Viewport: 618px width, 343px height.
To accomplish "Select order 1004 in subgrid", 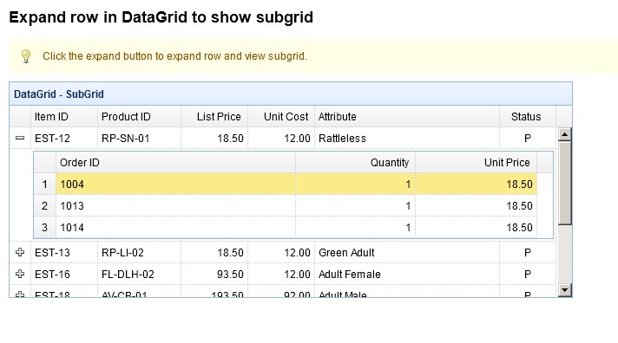I will tap(296, 184).
